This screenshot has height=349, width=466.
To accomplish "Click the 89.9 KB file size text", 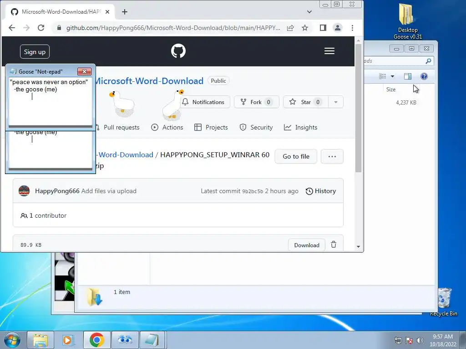I will (31, 245).
